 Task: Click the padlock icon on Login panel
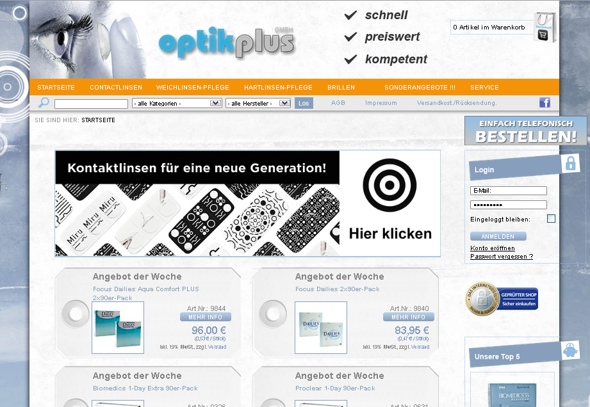pyautogui.click(x=570, y=163)
